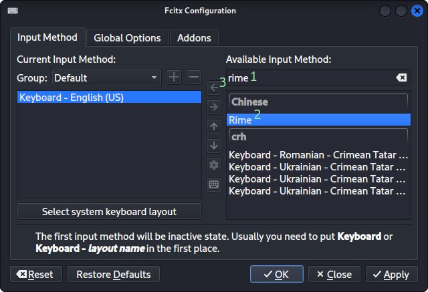Click the Apply button
This screenshot has width=428, height=292.
(391, 275)
